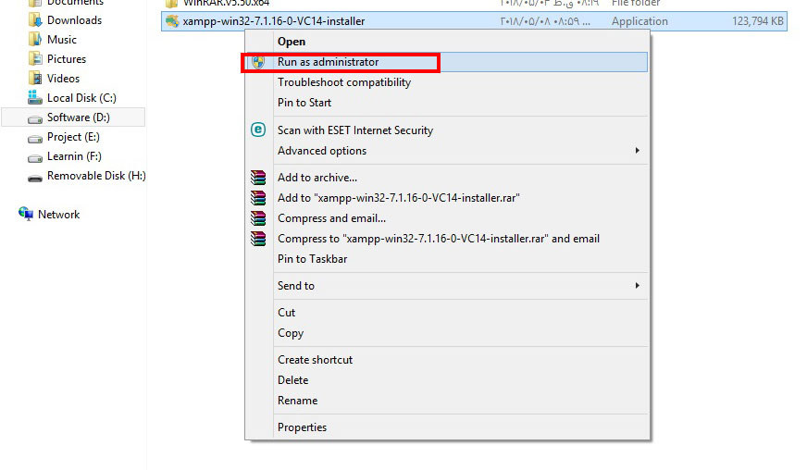Open the Downloads folder in sidebar
The width and height of the screenshot is (807, 470).
(74, 20)
